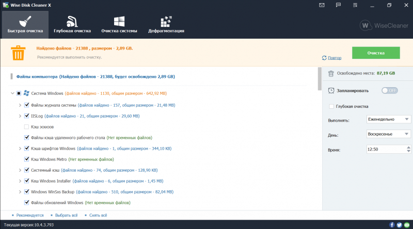Click the Найдено файлов - 21388 summary text

85,48
